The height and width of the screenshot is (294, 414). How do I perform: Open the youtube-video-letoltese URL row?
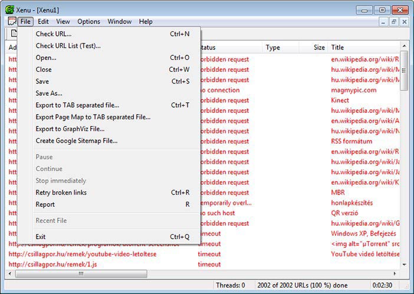click(x=82, y=254)
